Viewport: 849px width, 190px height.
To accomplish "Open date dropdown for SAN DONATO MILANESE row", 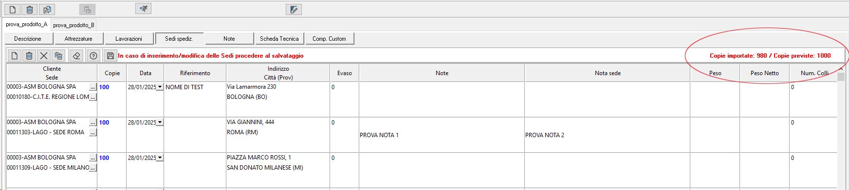I will point(160,158).
